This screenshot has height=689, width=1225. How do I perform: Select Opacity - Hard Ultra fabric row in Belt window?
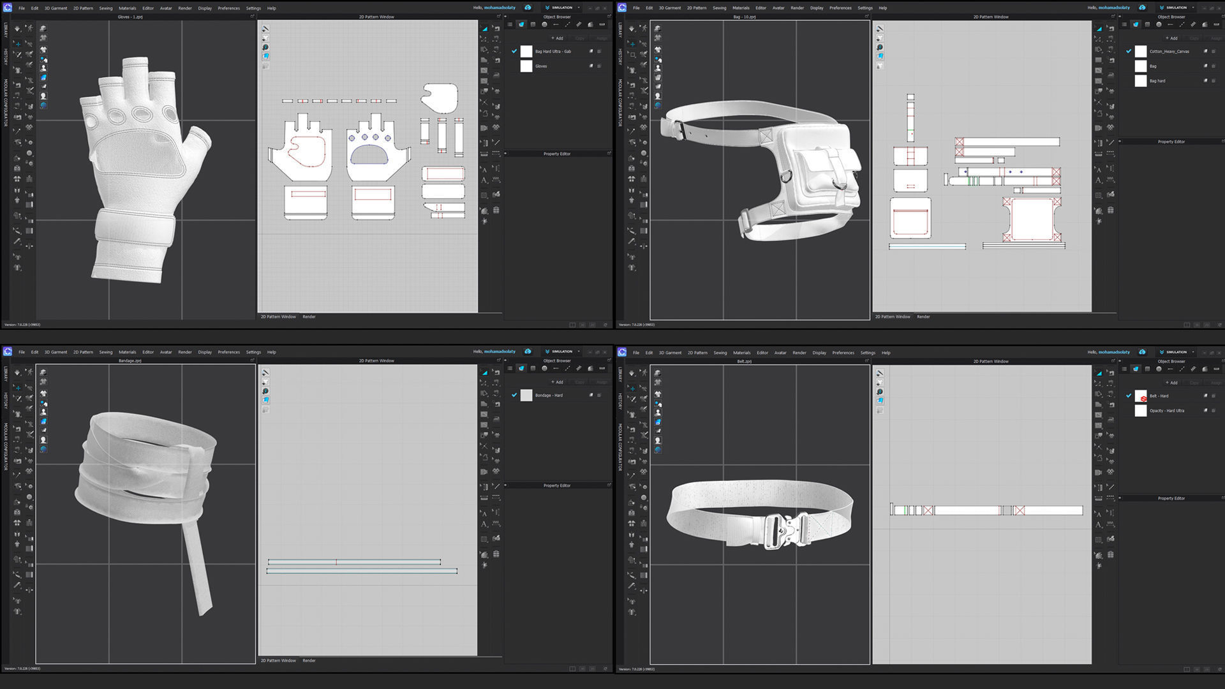1171,411
